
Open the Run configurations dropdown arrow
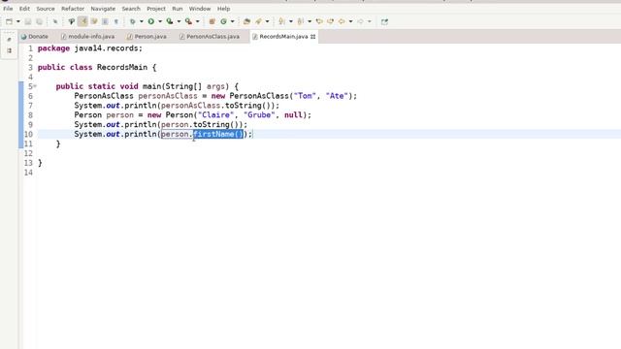(160, 21)
